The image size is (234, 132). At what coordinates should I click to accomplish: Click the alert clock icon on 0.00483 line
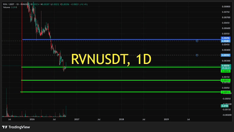[x=197, y=41]
